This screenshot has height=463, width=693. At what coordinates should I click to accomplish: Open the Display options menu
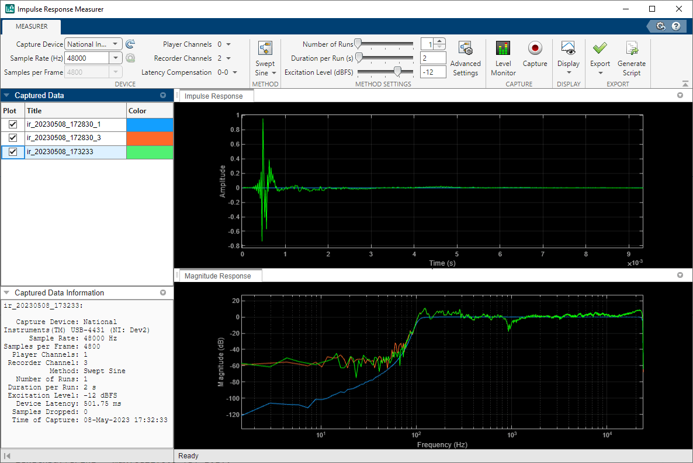(x=568, y=57)
